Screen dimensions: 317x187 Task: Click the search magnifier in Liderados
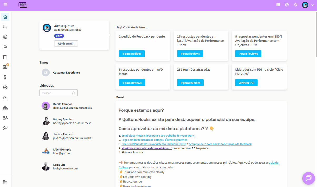click(74, 93)
